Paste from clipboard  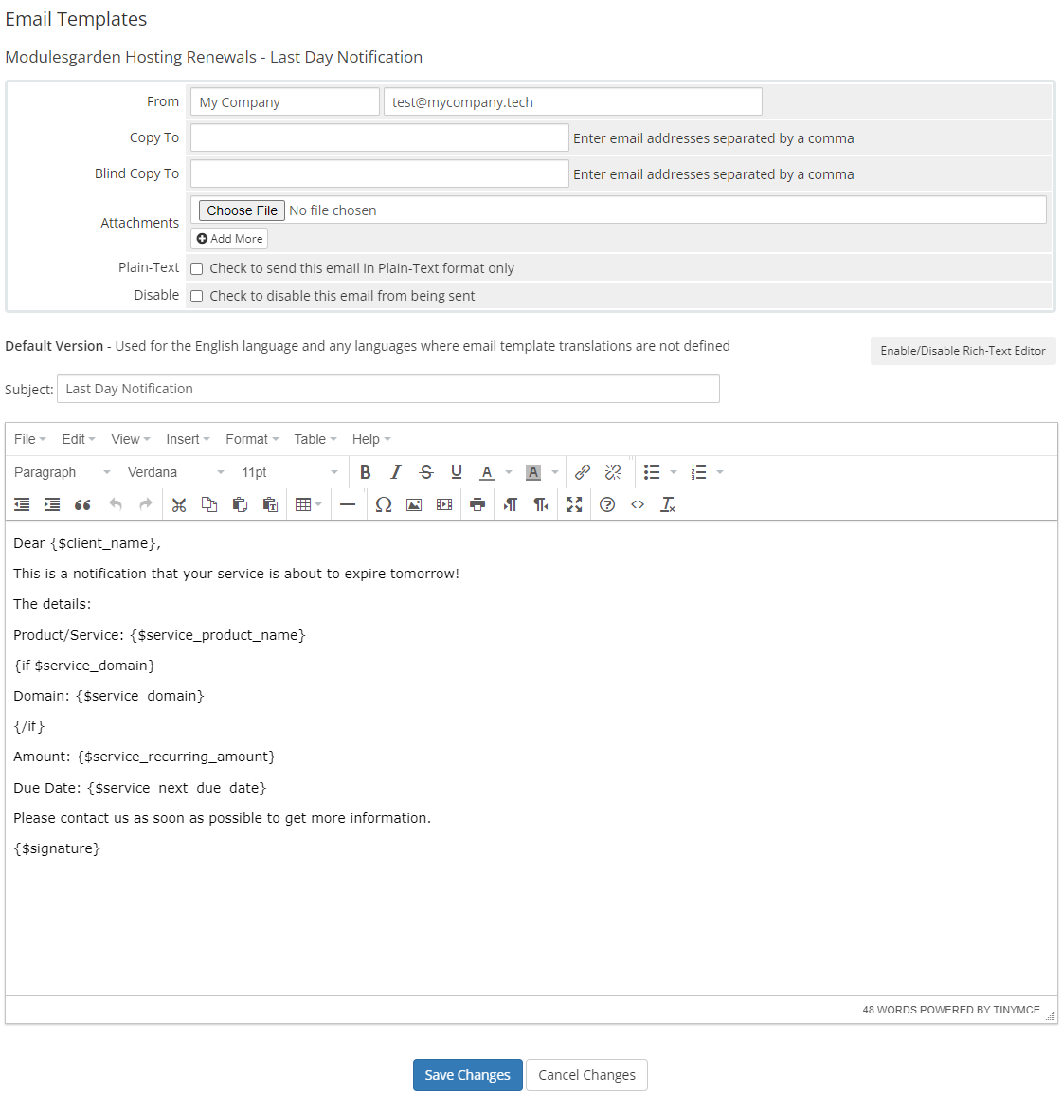point(240,504)
